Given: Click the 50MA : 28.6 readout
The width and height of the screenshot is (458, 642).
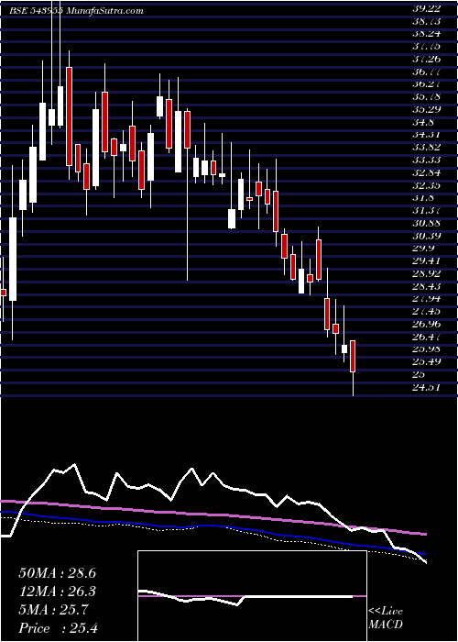Looking at the screenshot, I should click(57, 573).
